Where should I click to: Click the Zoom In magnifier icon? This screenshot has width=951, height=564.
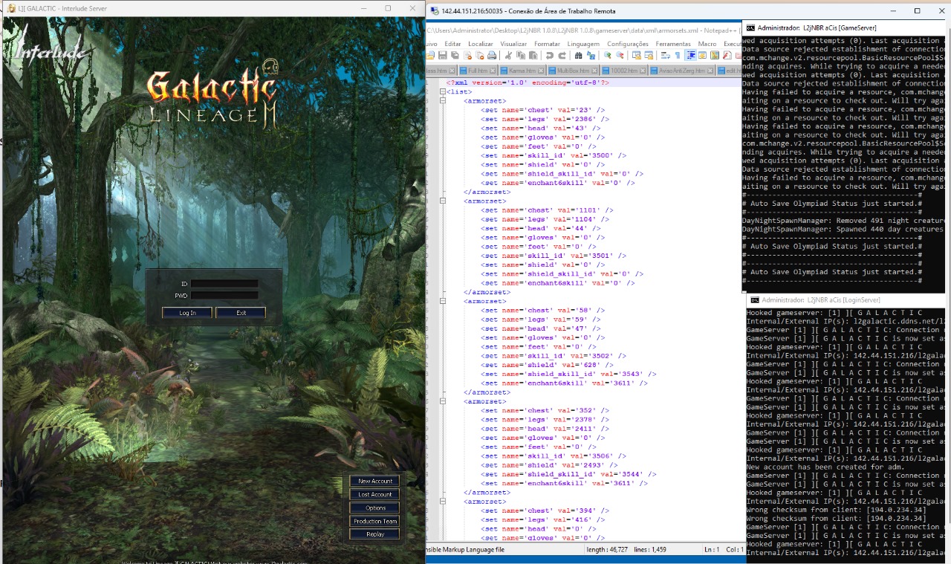[608, 55]
